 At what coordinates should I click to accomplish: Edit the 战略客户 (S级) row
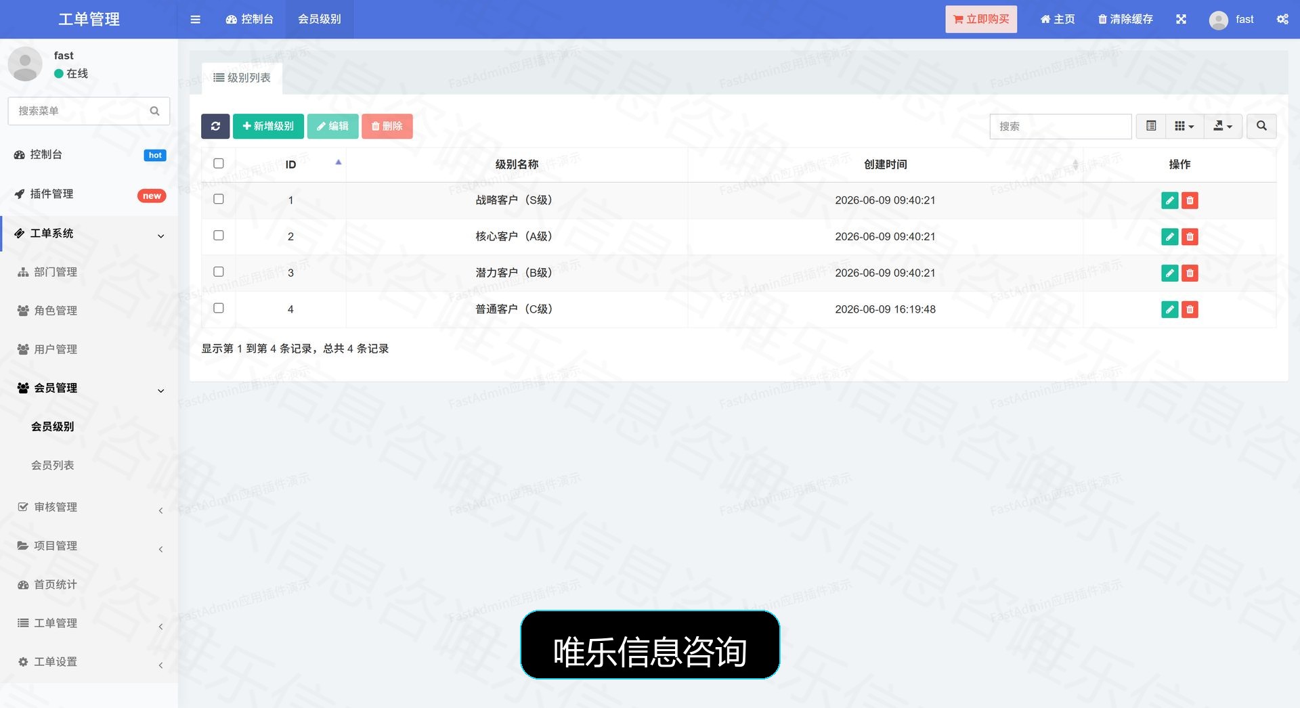1169,200
